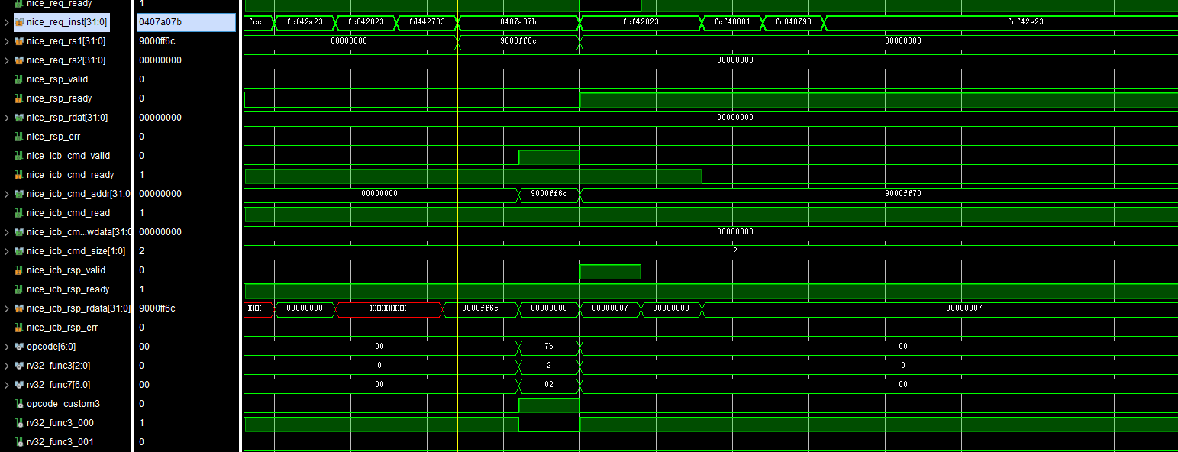Expand the rv32_func7[6:0] bus
This screenshot has height=452, width=1178.
7,385
